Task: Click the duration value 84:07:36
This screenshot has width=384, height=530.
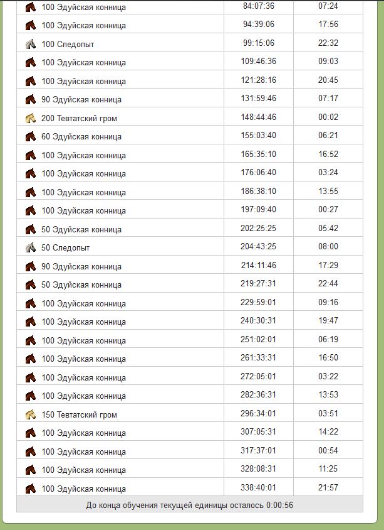Action: 259,6
